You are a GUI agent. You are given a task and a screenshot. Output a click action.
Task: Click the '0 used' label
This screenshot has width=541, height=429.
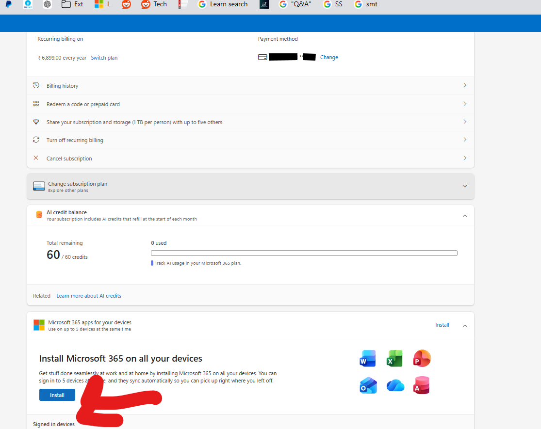click(159, 243)
